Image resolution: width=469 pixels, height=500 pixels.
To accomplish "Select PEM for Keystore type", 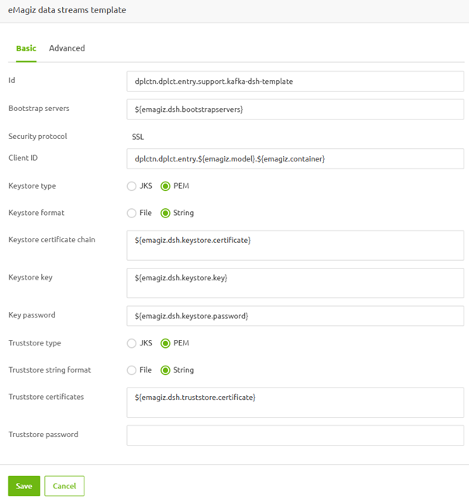I will pyautogui.click(x=165, y=186).
